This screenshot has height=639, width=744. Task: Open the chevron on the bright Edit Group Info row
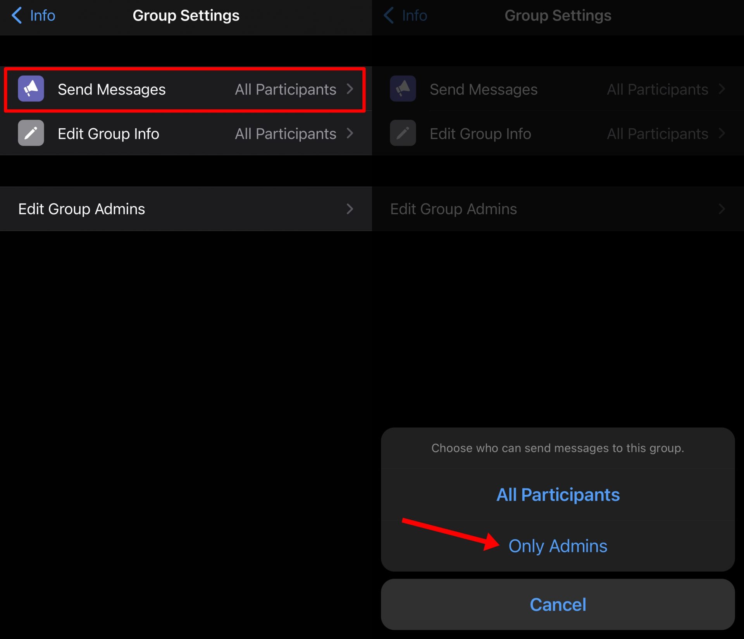350,133
